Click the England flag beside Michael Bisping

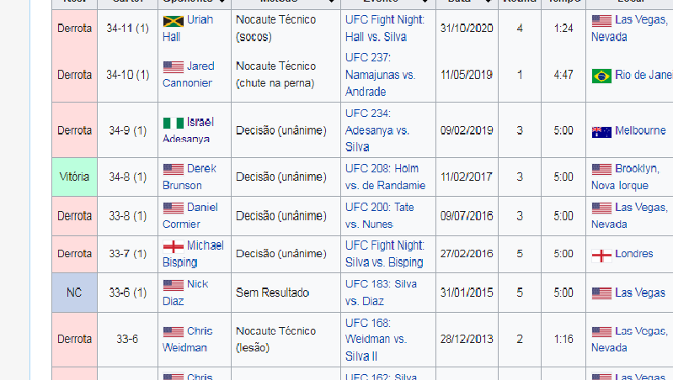pos(173,246)
